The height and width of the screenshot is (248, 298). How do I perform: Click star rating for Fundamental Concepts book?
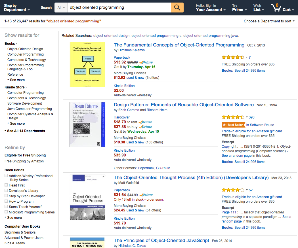click(233, 57)
